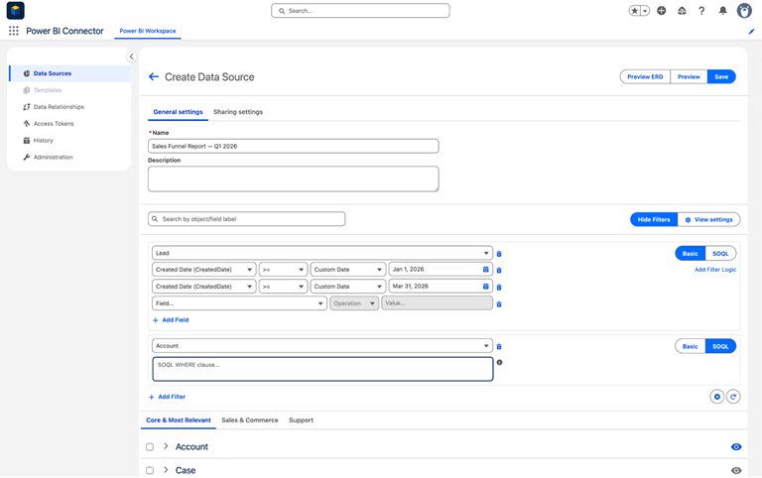
Task: Switch to the Sales & Commerce tab
Action: point(250,420)
